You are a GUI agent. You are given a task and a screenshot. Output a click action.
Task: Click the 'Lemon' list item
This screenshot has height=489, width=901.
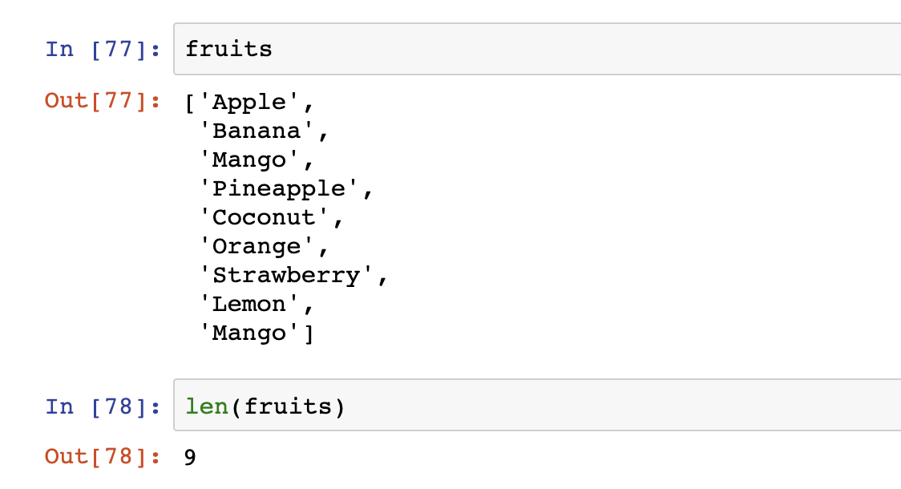coord(249,305)
